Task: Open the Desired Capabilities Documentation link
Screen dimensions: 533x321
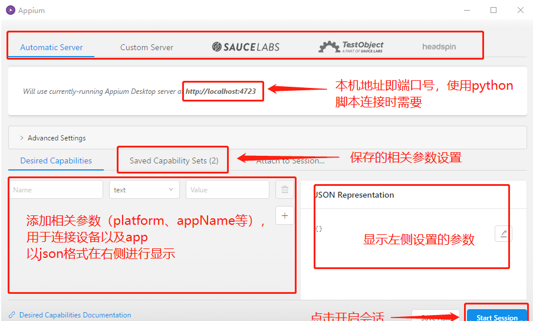Action: tap(75, 315)
